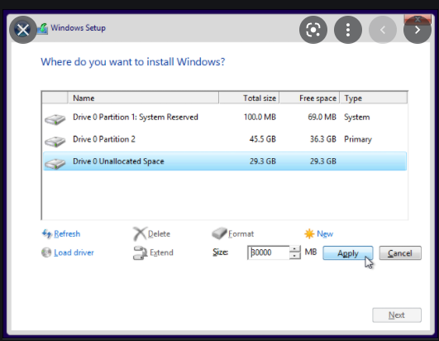Viewport: 439px width, 341px height.
Task: Click the System Reserved partition drive icon
Action: [55, 119]
